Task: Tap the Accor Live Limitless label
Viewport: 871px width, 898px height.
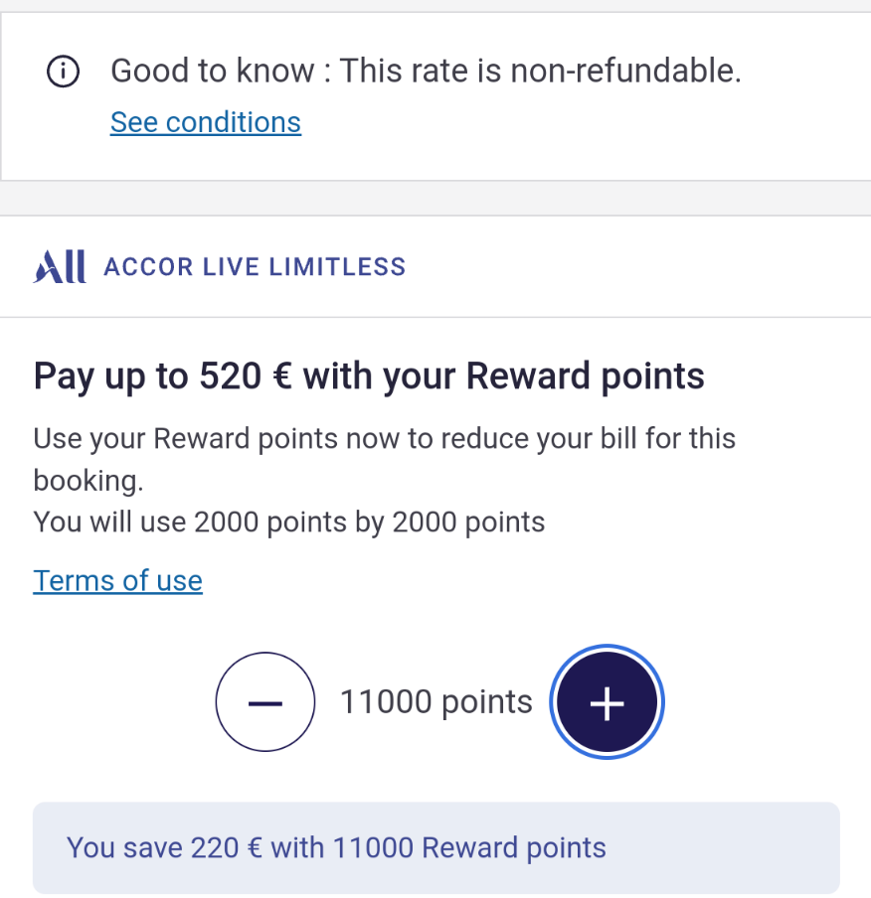Action: 255,266
